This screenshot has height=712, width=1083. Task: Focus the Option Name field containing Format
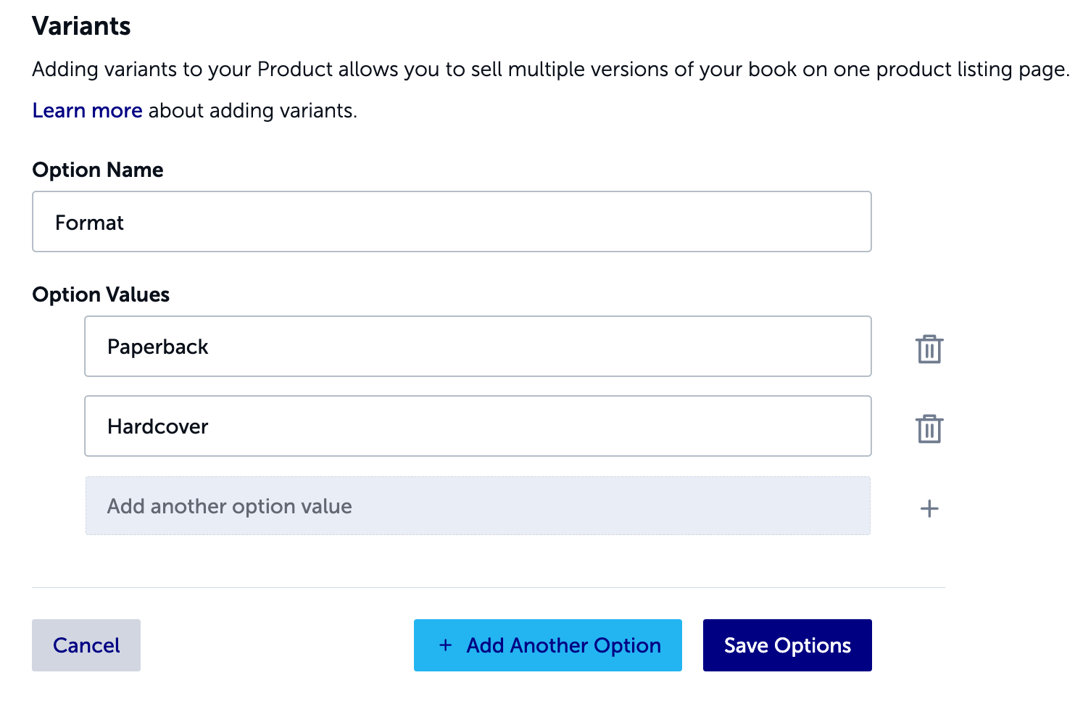click(x=452, y=222)
